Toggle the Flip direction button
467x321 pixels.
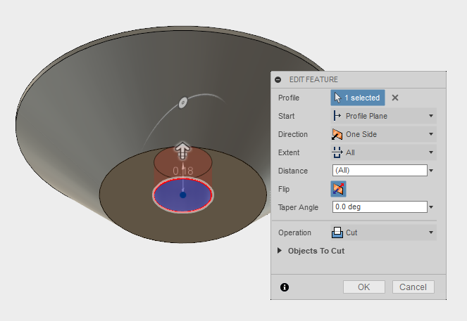[x=338, y=189]
